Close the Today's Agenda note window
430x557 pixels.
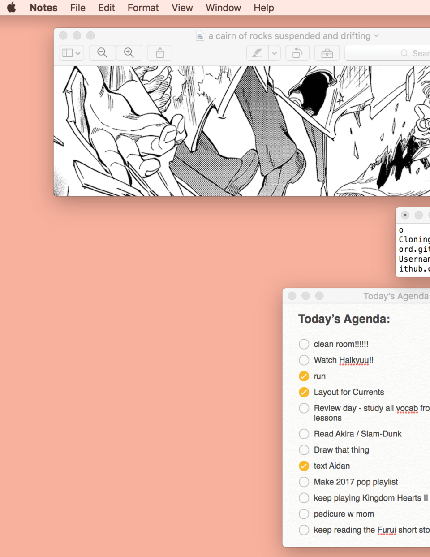coord(292,296)
